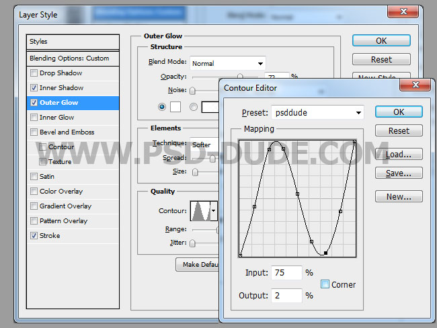Click the Size slider handle
The image size is (437, 328).
coord(195,172)
